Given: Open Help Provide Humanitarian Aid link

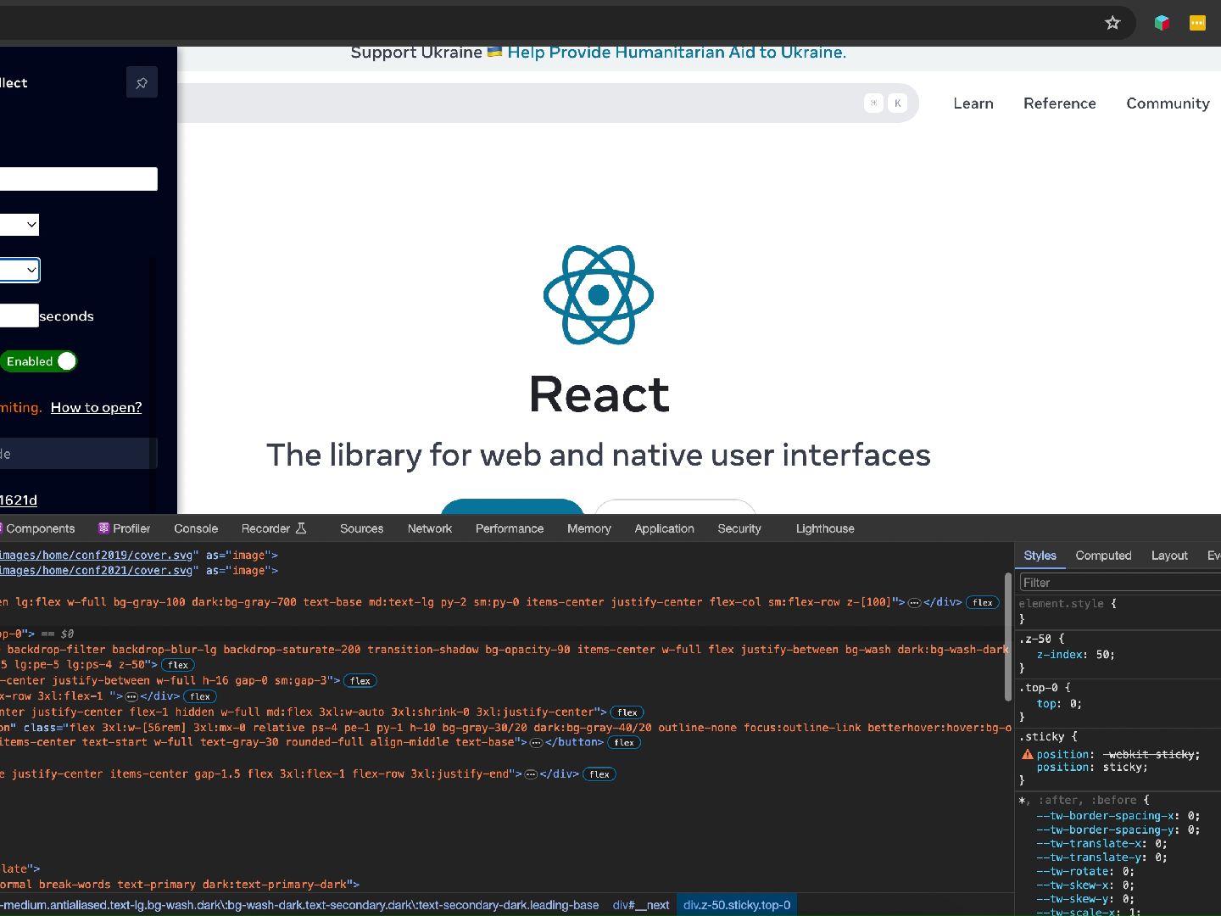Looking at the screenshot, I should (x=677, y=53).
